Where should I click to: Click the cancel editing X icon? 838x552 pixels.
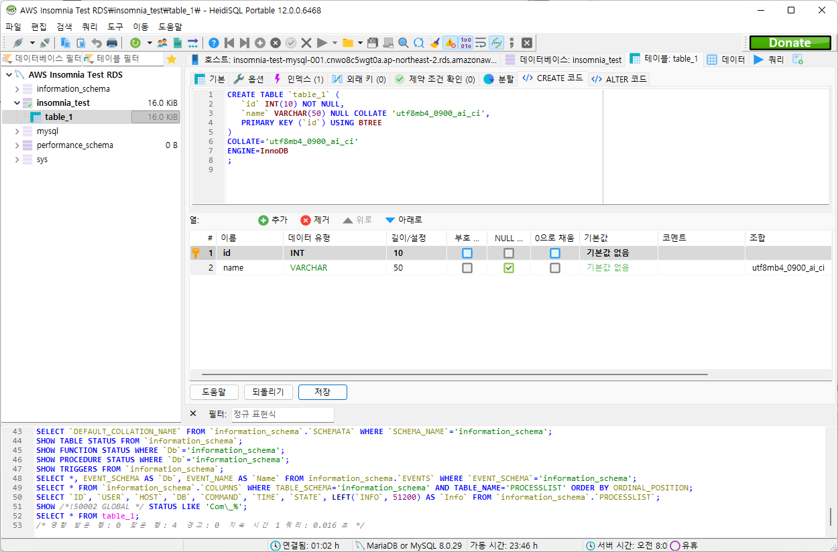306,43
